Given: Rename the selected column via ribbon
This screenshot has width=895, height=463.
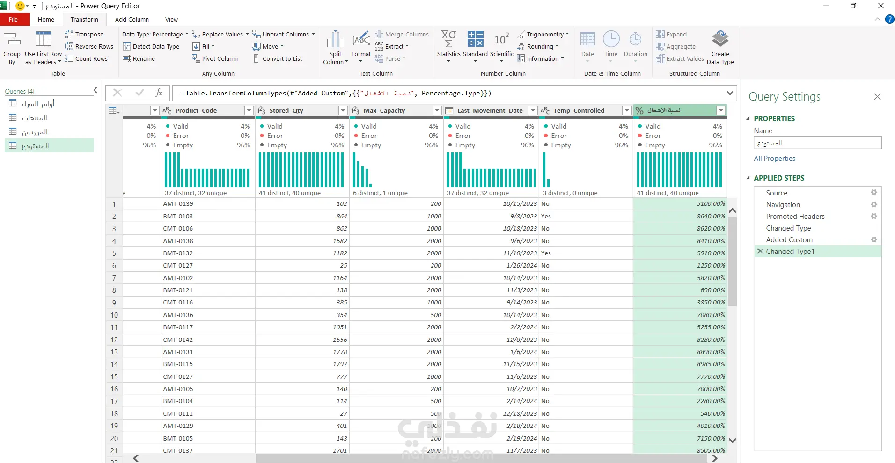Looking at the screenshot, I should click(x=139, y=58).
